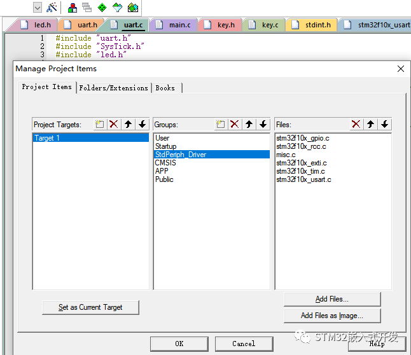Switch to the Books tab
411x355 pixels.
165,88
